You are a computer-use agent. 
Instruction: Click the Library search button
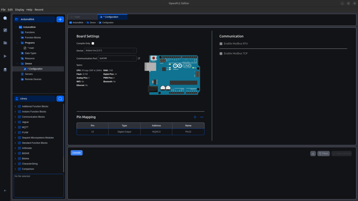point(60,99)
